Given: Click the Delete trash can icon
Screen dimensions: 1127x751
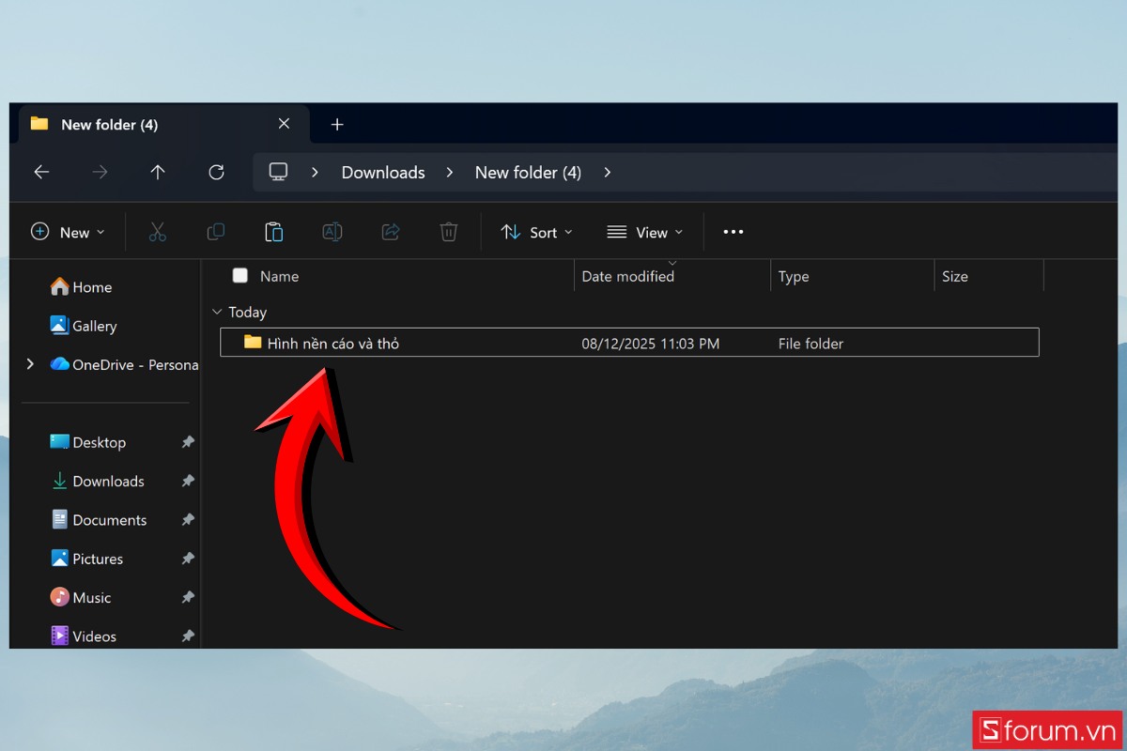Looking at the screenshot, I should click(x=449, y=232).
